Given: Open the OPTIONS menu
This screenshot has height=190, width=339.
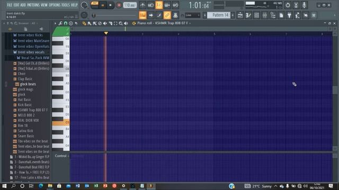Looking at the screenshot, I should (54, 5).
